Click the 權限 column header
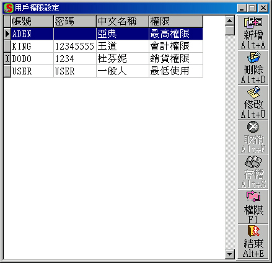Image resolution: width=272 pixels, height=263 pixels. (x=176, y=21)
